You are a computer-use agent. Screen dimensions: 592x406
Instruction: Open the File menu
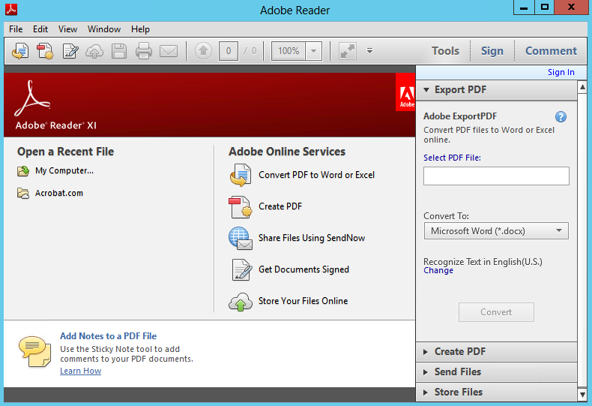coord(16,29)
